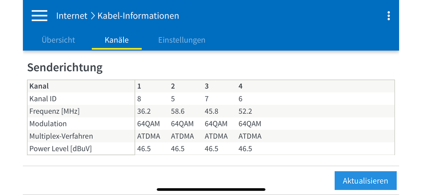Image resolution: width=422 pixels, height=195 pixels.
Task: Click the Multiplex-Verfahren row label
Action: tap(61, 136)
